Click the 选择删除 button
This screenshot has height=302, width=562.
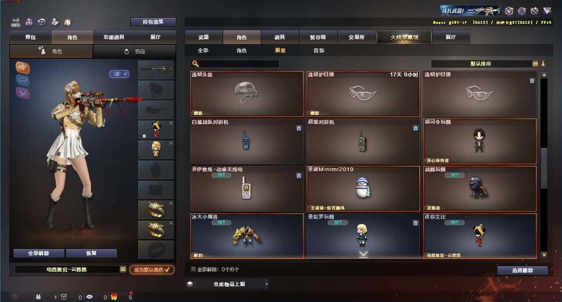(523, 270)
